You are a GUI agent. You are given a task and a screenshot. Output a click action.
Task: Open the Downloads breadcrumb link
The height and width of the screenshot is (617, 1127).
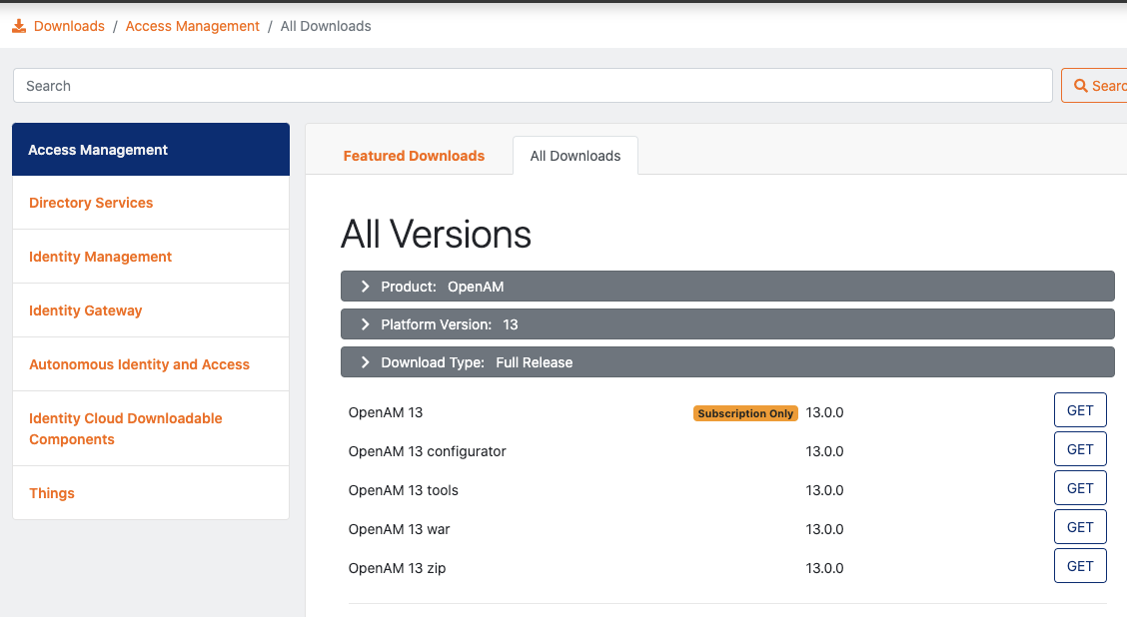69,27
